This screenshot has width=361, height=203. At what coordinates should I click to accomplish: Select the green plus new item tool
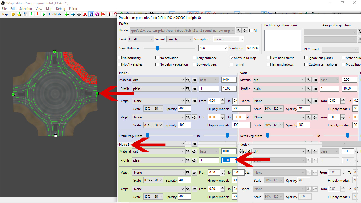point(67,14)
